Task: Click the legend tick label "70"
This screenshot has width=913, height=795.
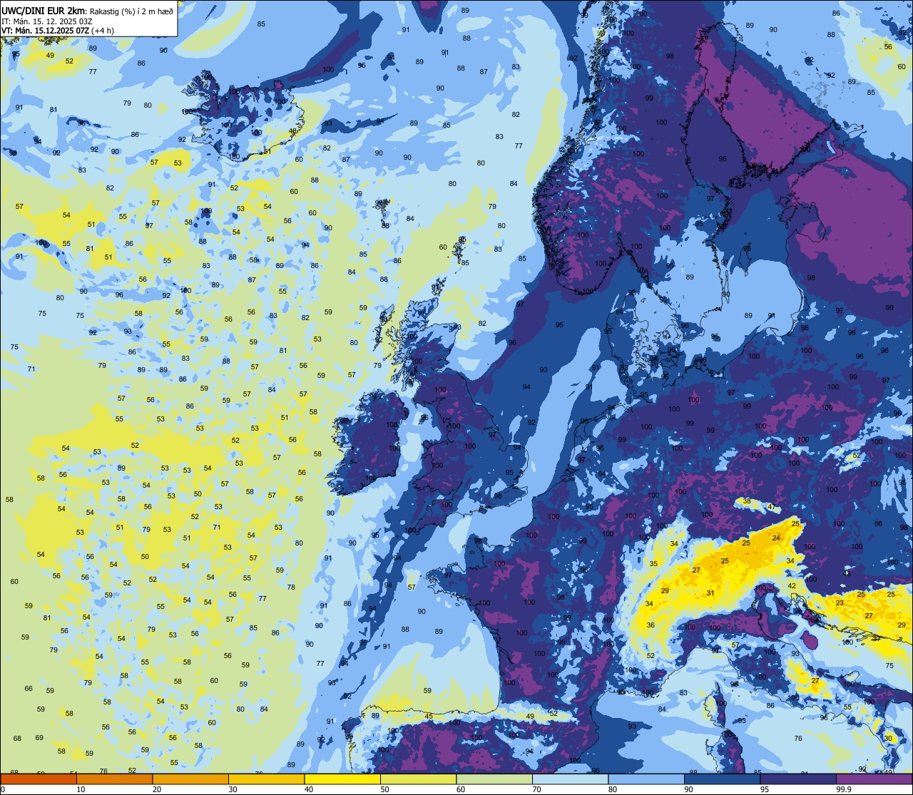Action: pos(536,789)
